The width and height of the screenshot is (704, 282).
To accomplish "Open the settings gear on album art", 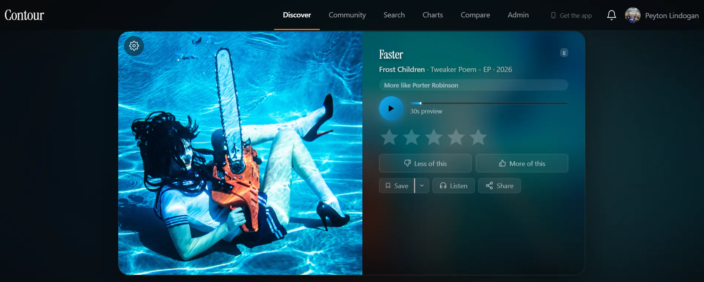I will pyautogui.click(x=134, y=46).
